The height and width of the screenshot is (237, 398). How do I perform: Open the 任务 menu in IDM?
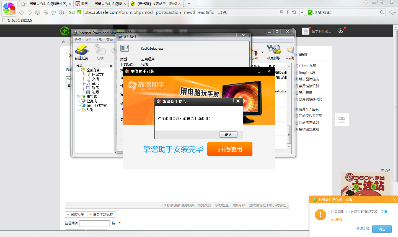[x=78, y=40]
